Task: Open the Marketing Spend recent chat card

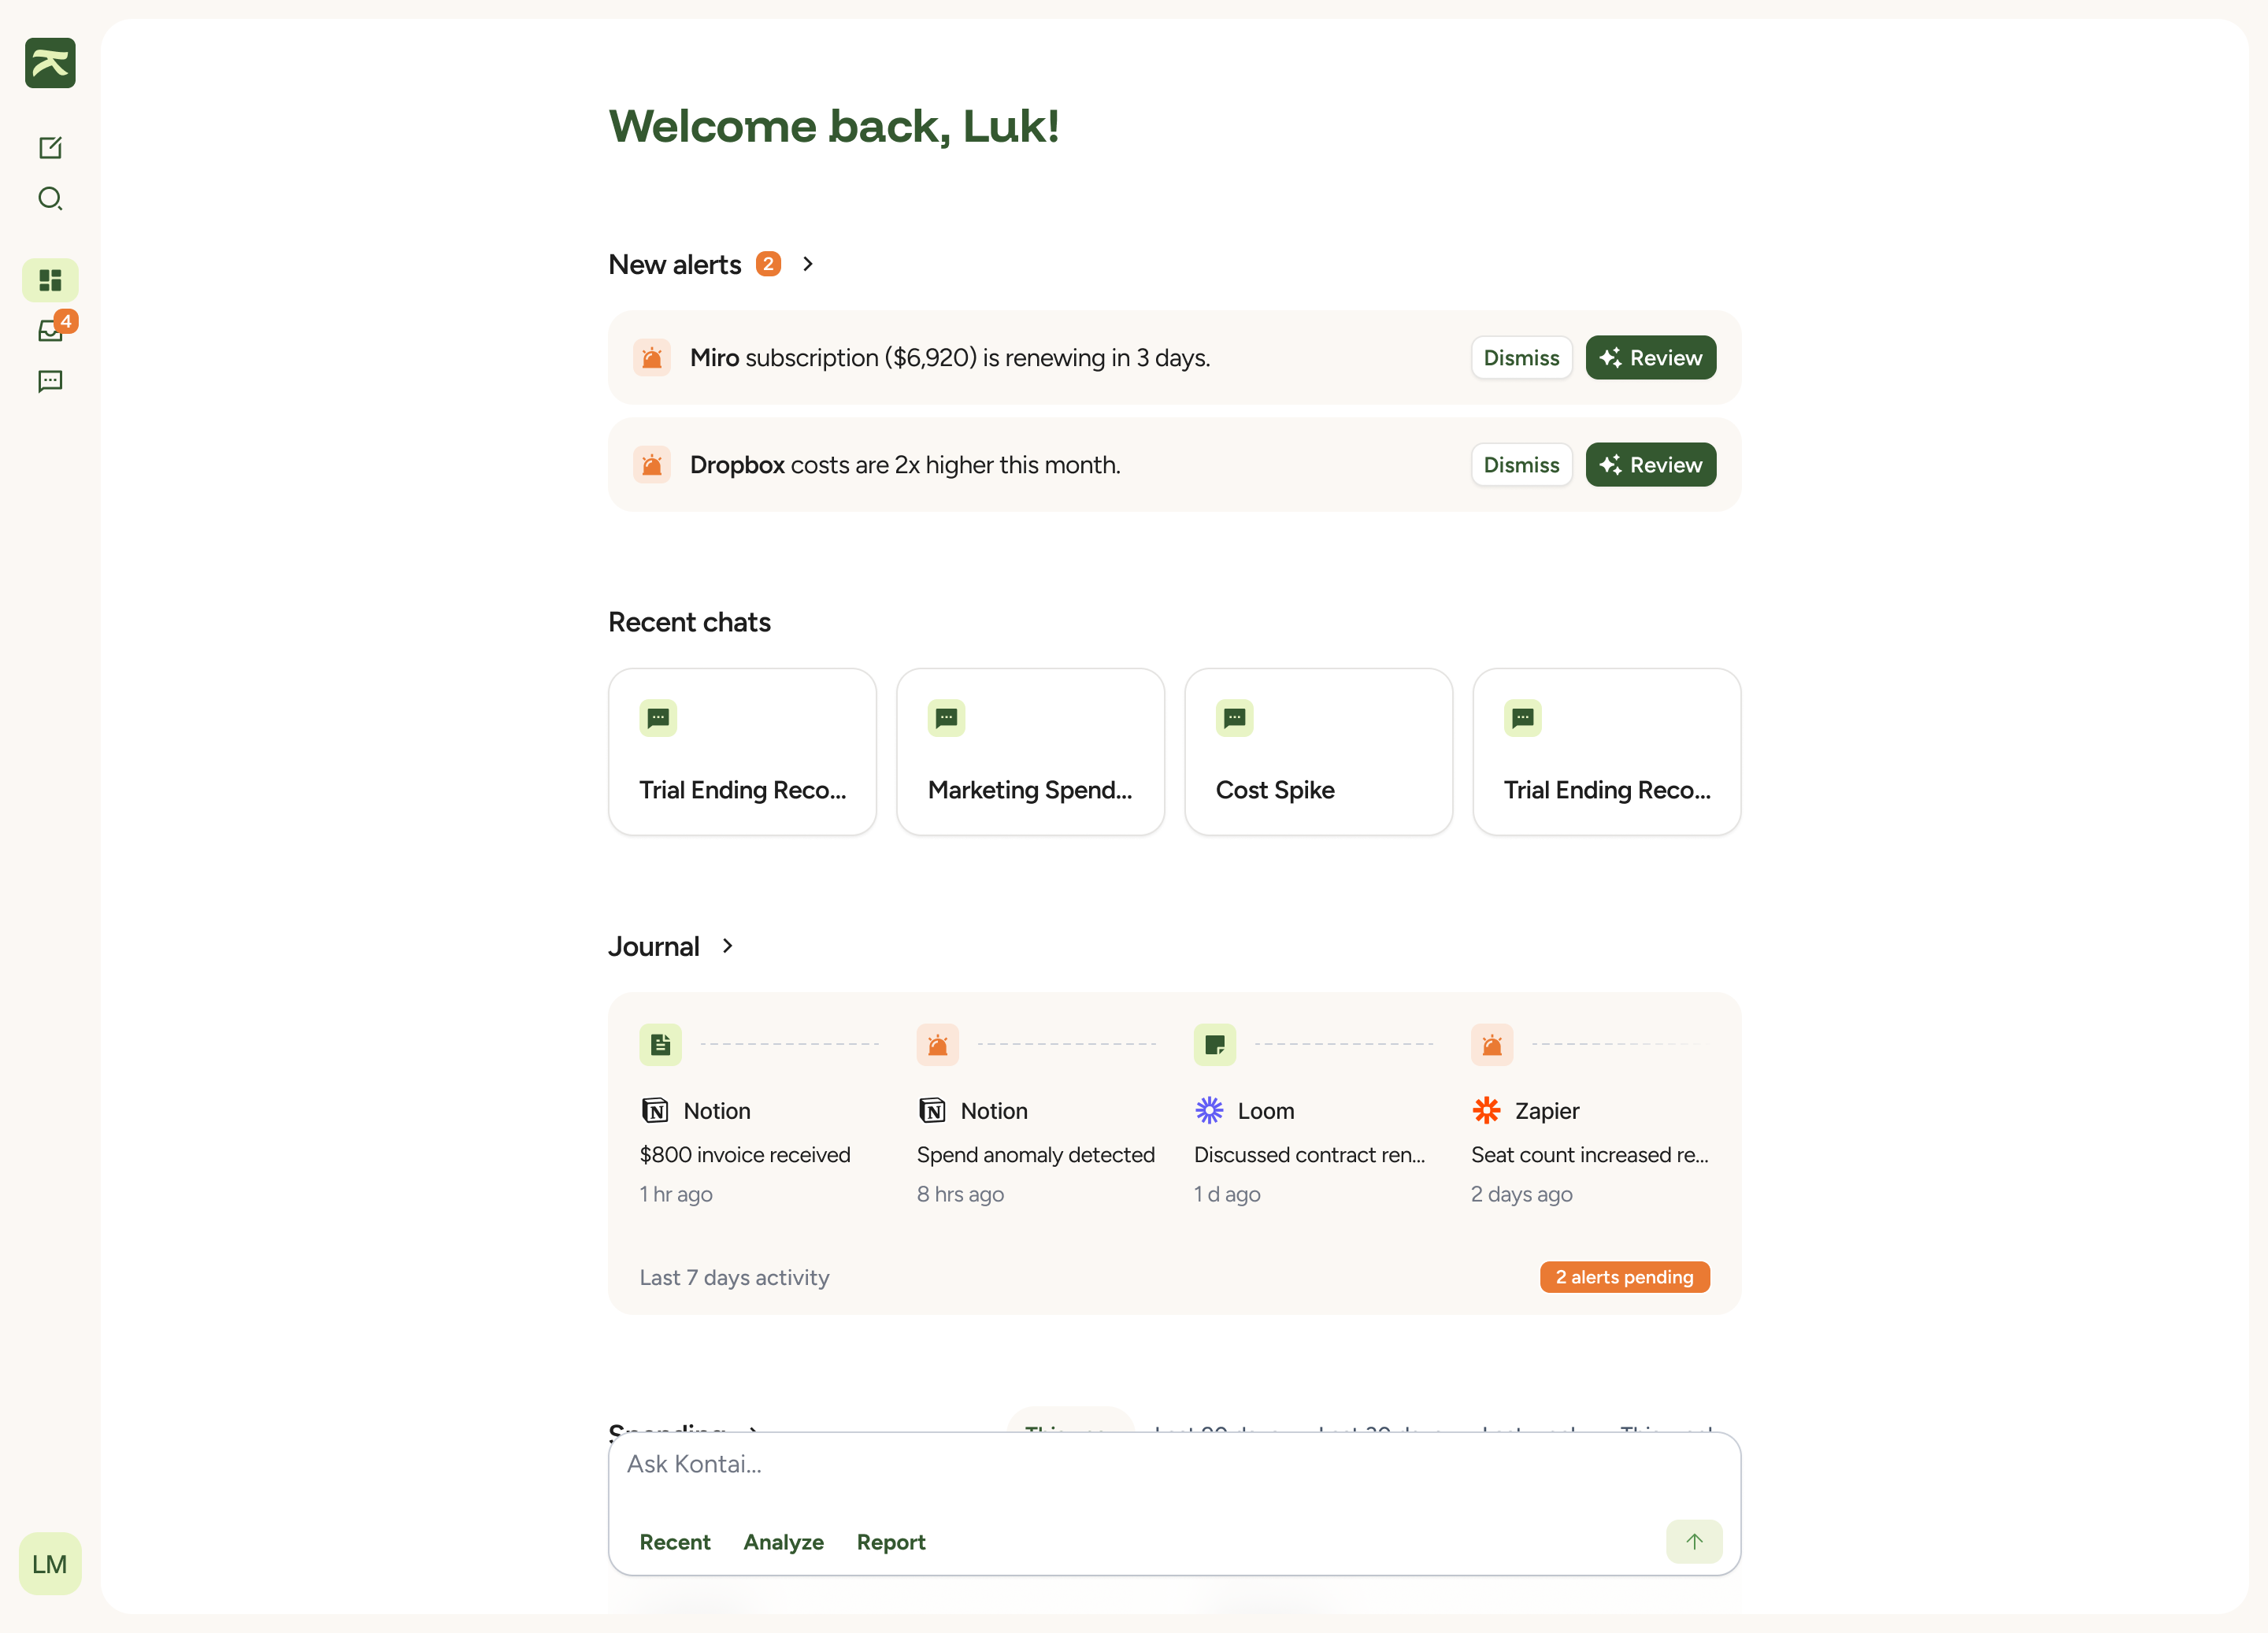Action: coord(1030,752)
